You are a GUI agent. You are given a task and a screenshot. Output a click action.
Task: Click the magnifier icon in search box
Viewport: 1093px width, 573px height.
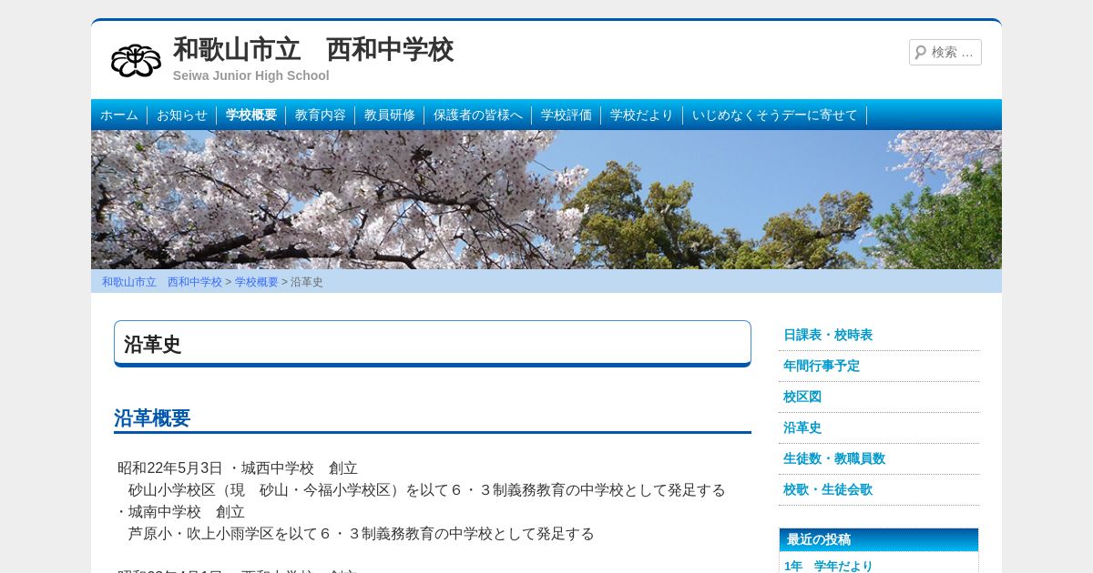921,52
